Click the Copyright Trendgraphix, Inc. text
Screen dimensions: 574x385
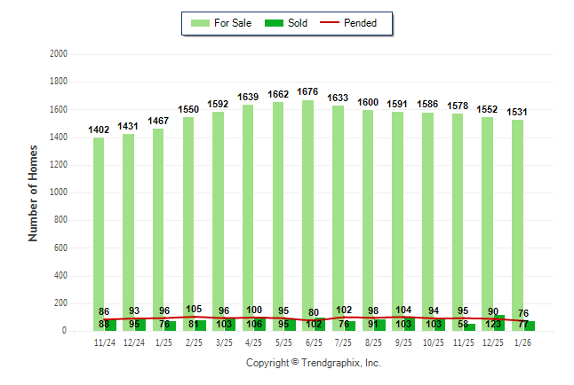(x=313, y=363)
